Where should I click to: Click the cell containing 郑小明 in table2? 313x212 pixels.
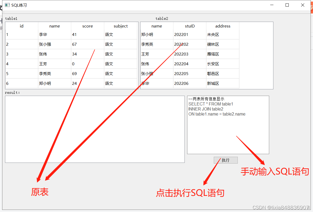click(x=157, y=34)
